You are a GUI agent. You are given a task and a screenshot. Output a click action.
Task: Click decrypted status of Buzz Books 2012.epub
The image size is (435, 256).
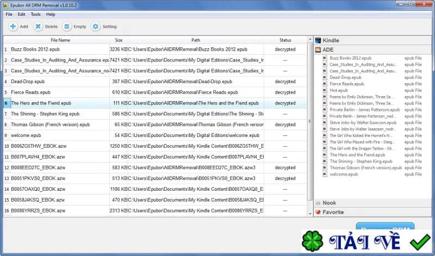(x=285, y=49)
